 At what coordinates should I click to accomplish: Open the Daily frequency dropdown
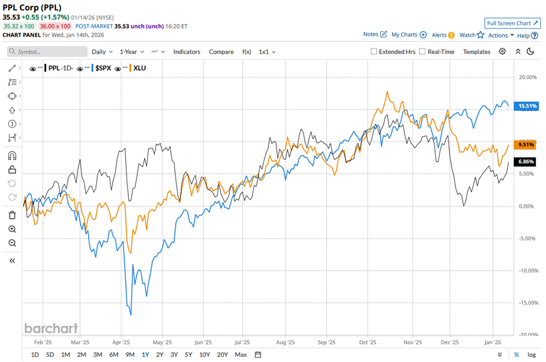click(102, 52)
